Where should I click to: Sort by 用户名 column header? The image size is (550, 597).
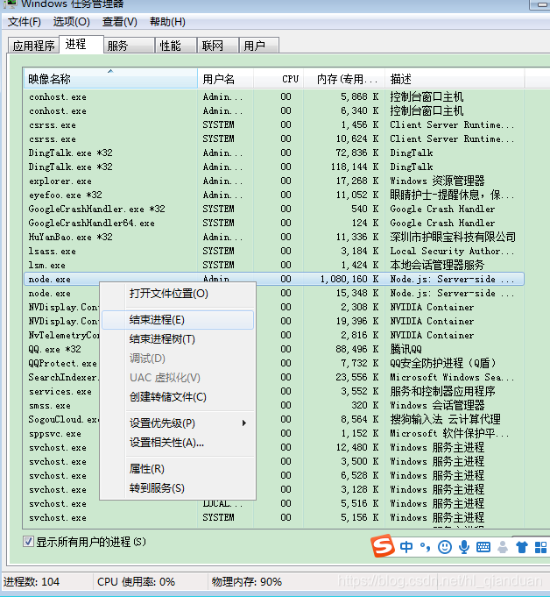[226, 79]
